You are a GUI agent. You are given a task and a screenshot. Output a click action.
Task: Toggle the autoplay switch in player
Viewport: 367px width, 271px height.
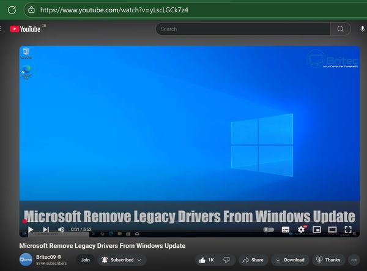269,229
